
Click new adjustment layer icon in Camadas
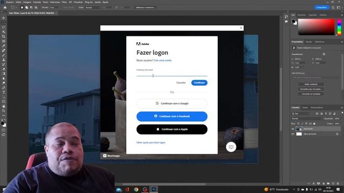[324, 183]
